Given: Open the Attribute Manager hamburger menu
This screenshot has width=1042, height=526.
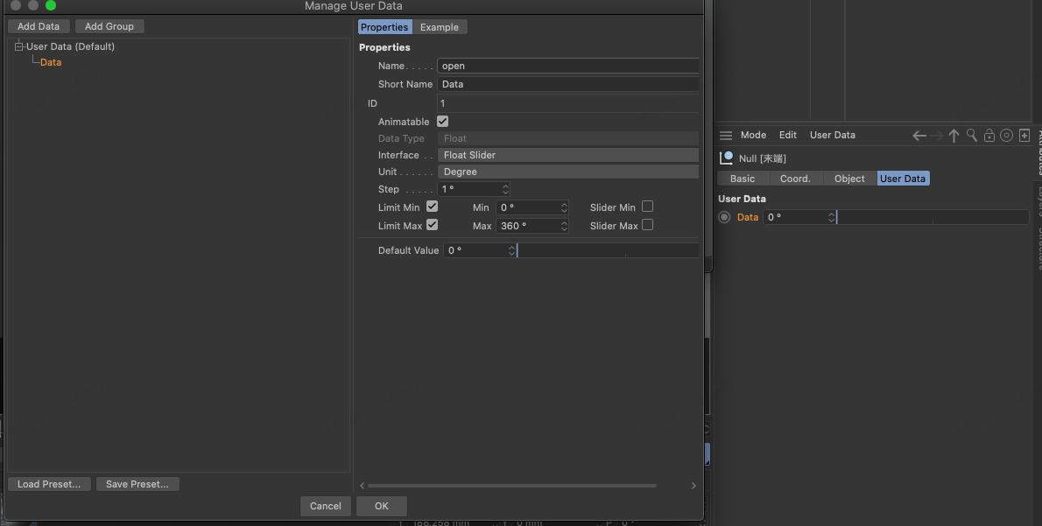Looking at the screenshot, I should click(726, 136).
